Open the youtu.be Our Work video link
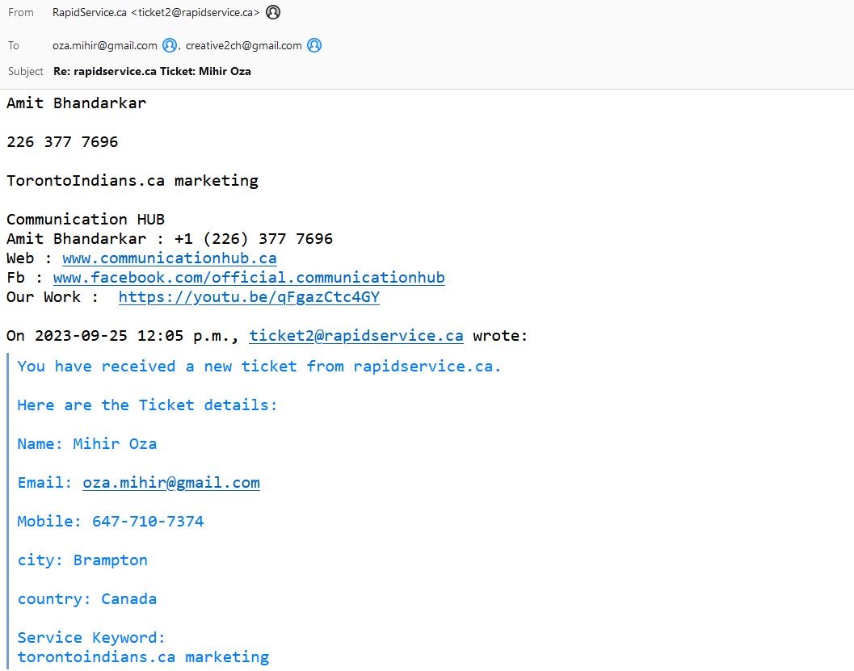854x671 pixels. coord(249,297)
